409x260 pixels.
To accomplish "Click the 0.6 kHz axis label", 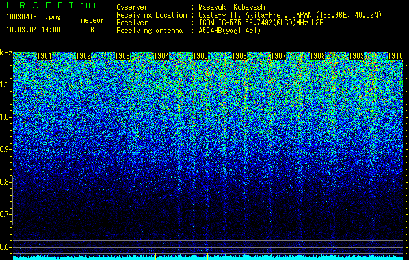I will [x=5, y=247].
